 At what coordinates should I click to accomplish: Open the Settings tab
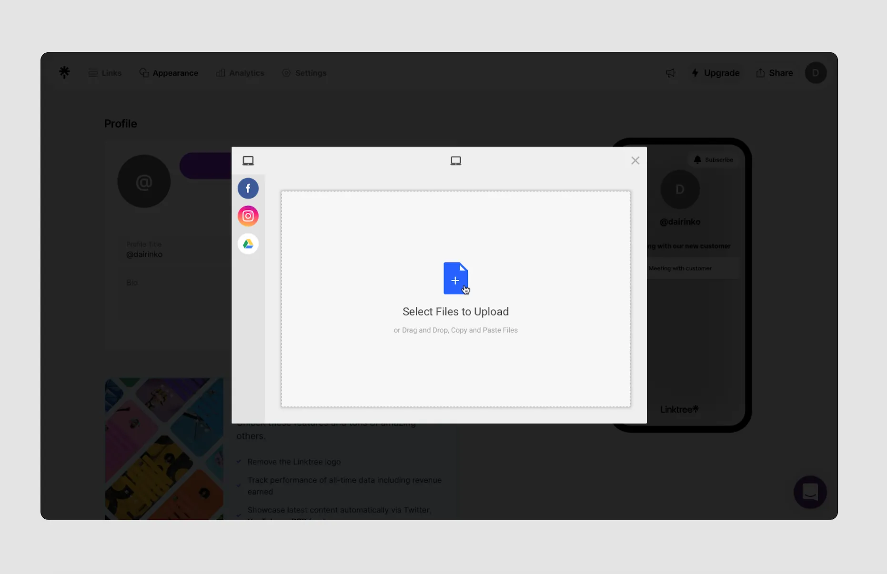pyautogui.click(x=304, y=73)
